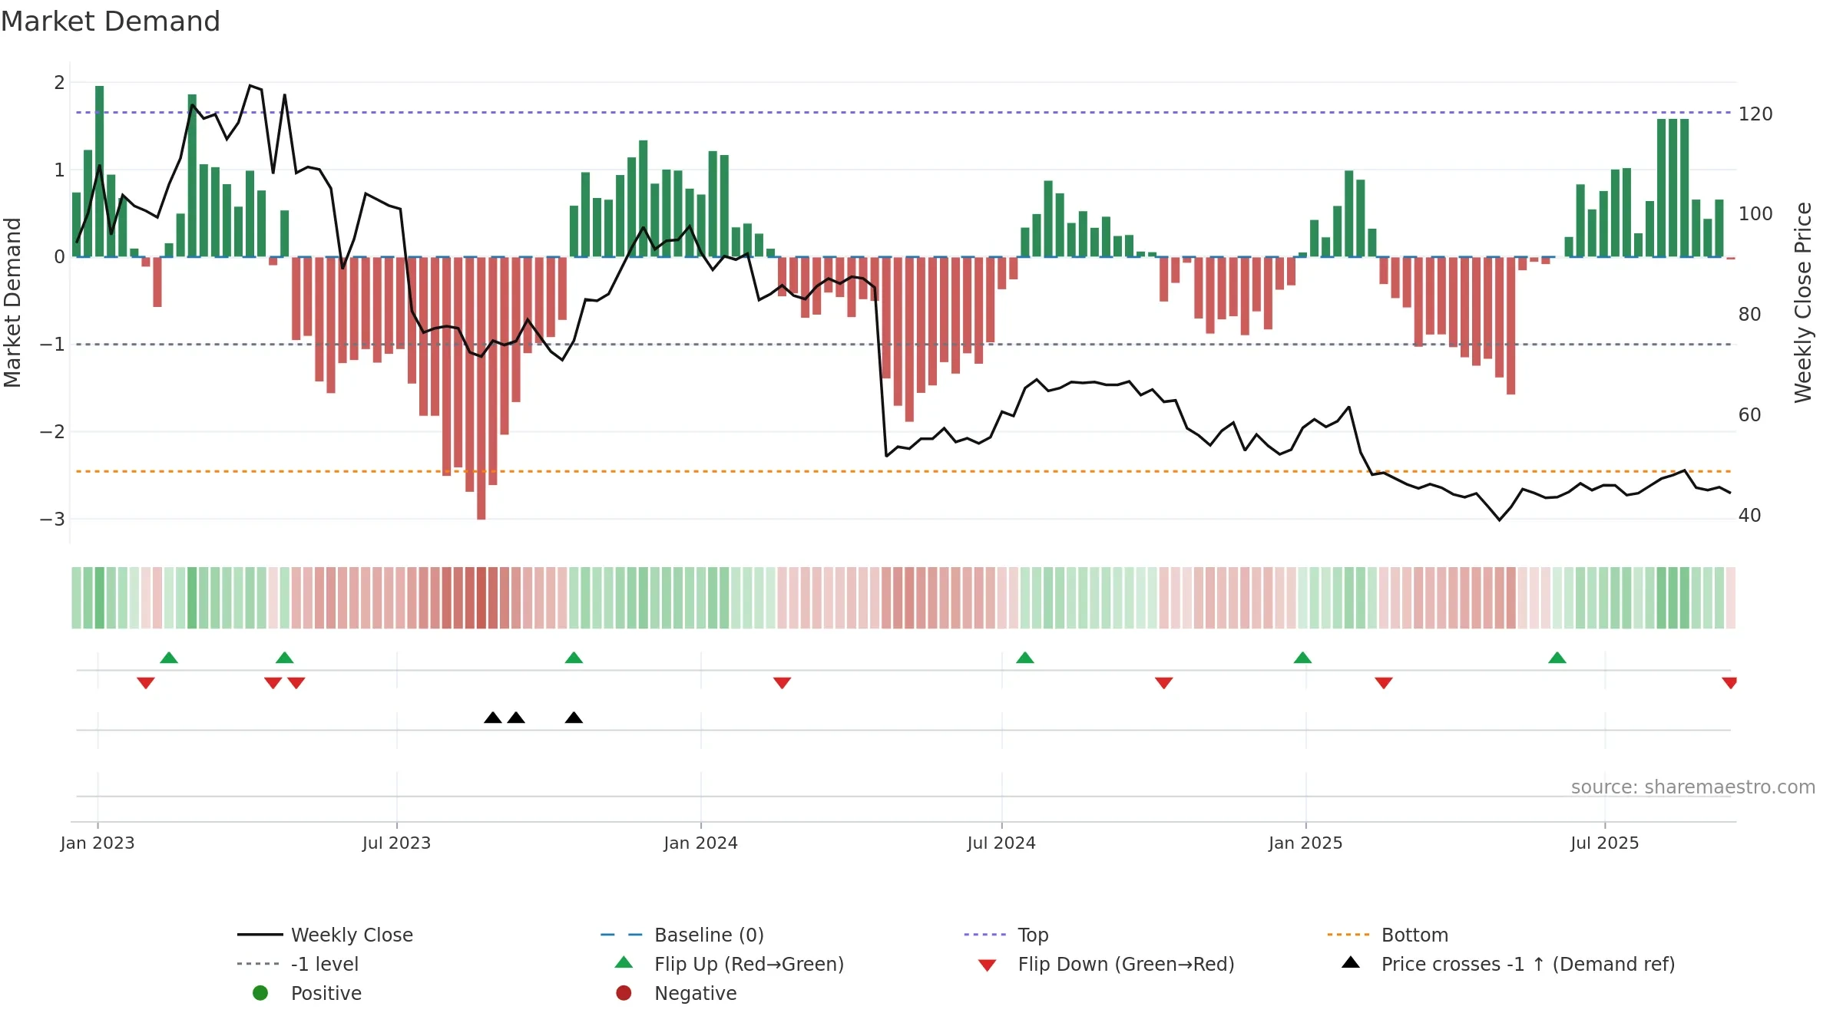Viewport: 1843px width, 1036px height.
Task: Click the Market Demand y-axis title
Action: click(x=12, y=302)
